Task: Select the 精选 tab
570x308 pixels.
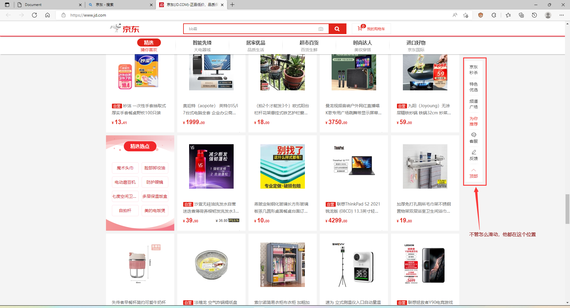Action: [149, 43]
